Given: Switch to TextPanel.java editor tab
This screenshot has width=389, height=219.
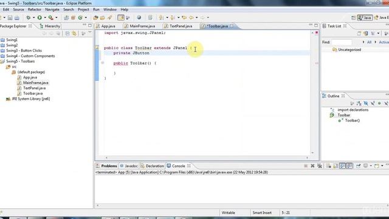Looking at the screenshot, I should (x=181, y=26).
